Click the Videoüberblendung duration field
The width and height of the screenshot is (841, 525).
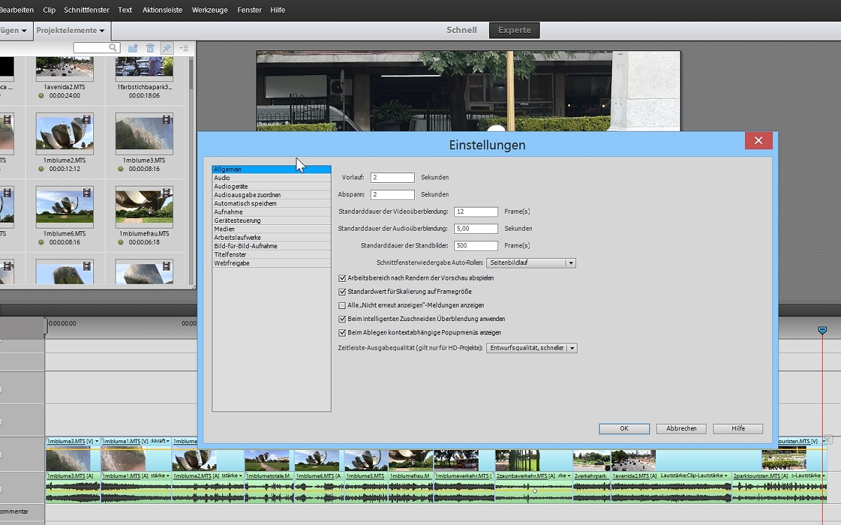[x=476, y=212]
